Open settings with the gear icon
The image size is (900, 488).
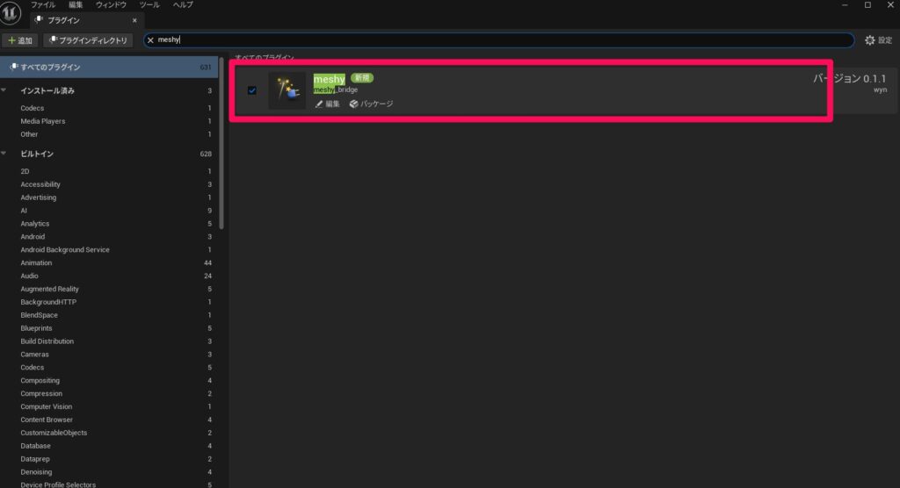869,40
